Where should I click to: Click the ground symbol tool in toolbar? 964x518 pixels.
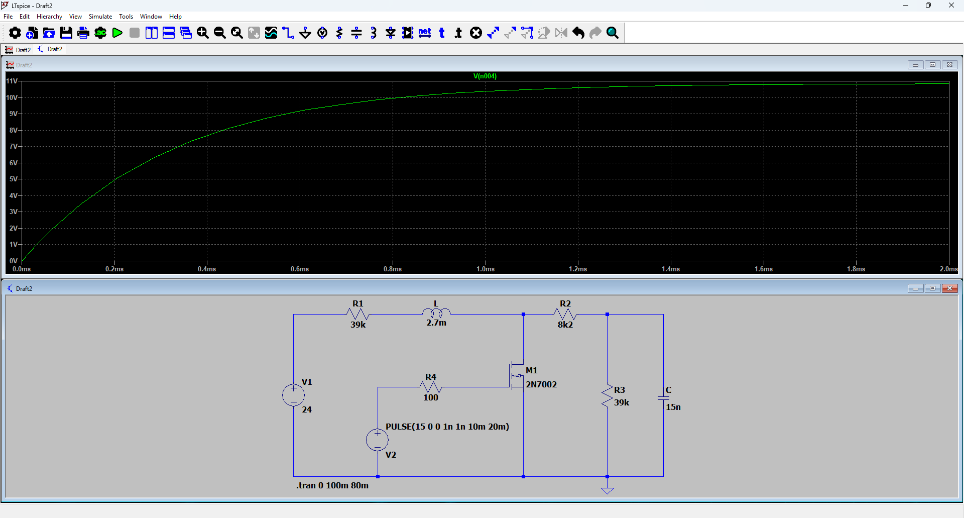click(305, 33)
